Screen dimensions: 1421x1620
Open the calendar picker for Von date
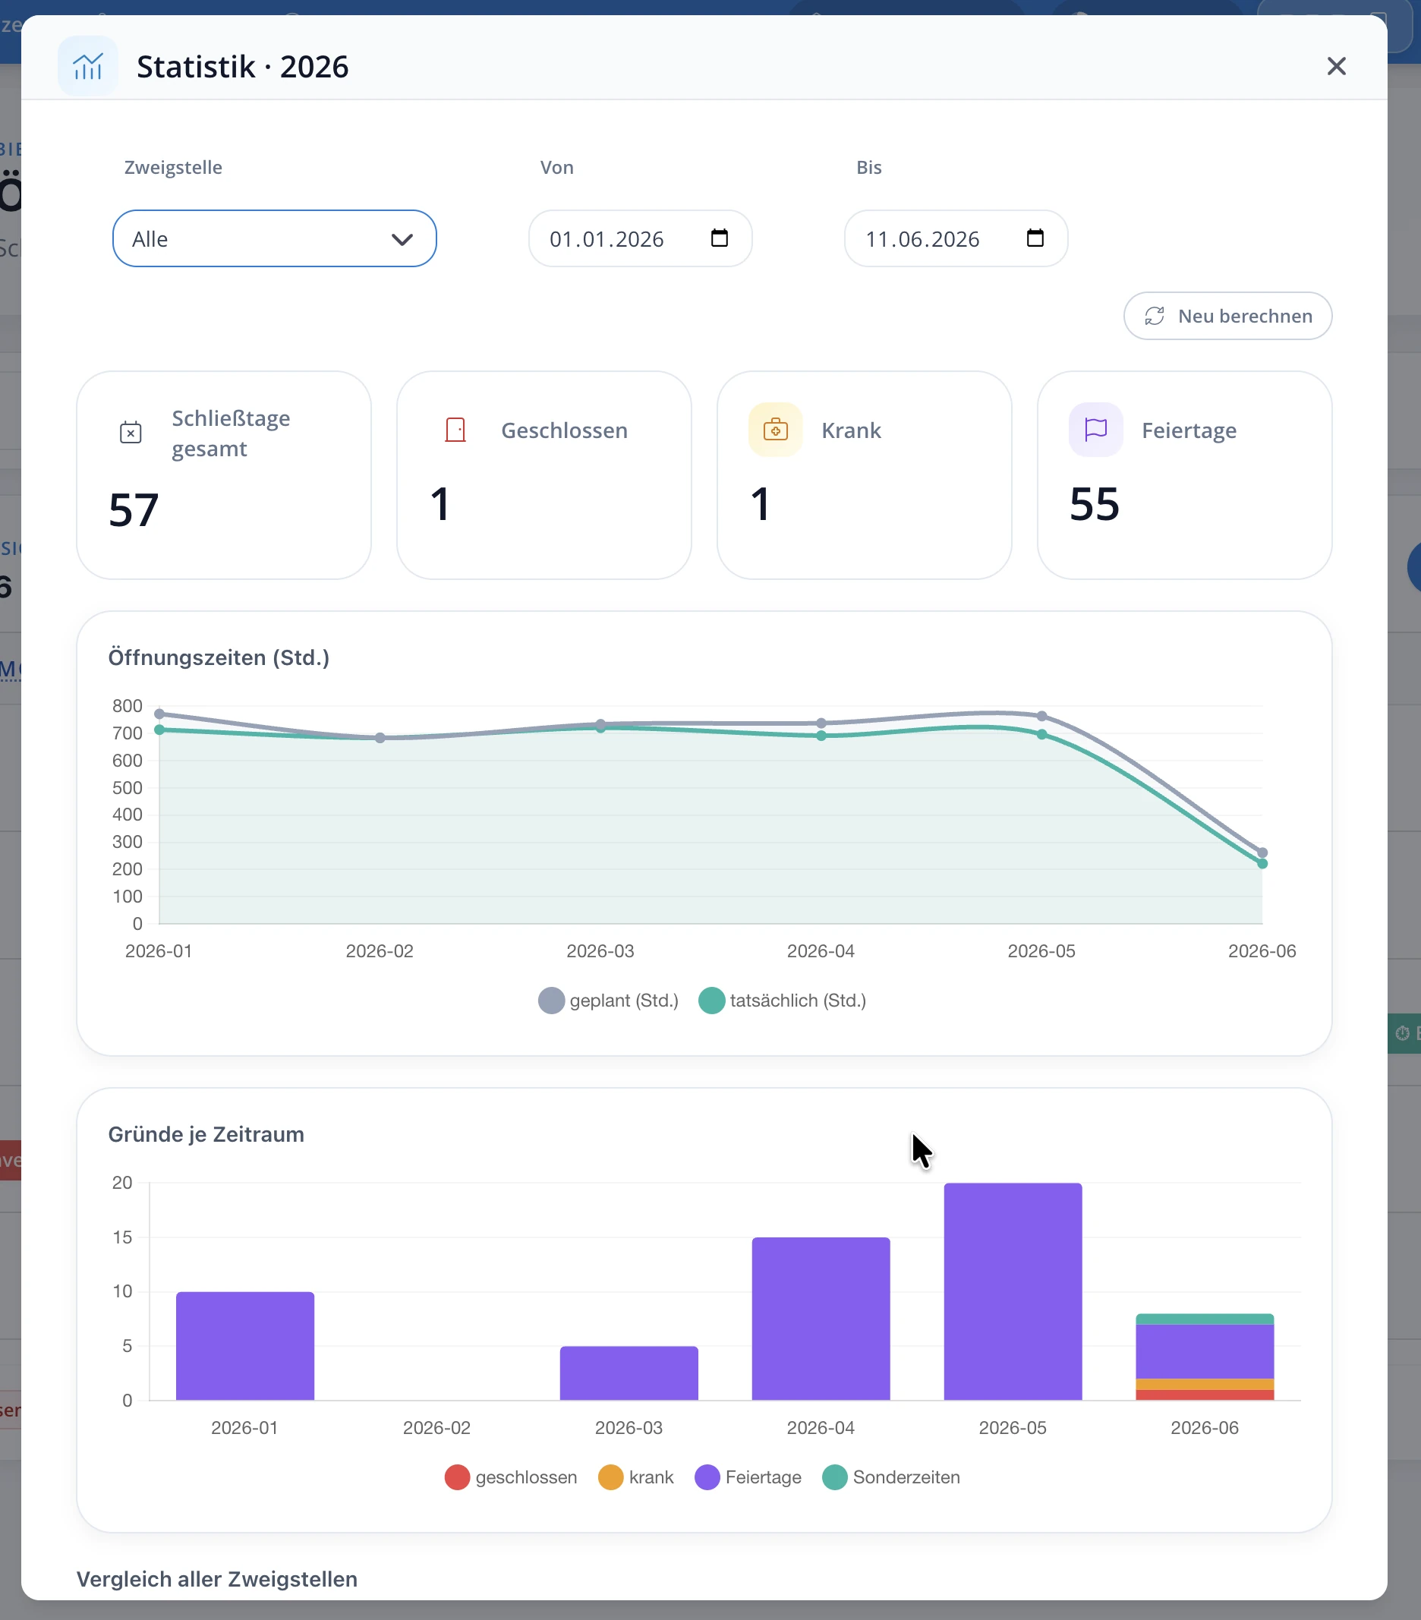pos(719,238)
